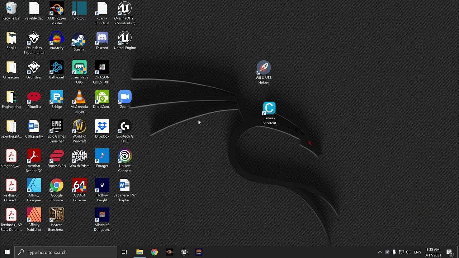Screen dimensions: 459x258
Task: Select the Audacity desktop icon
Action: [57, 40]
